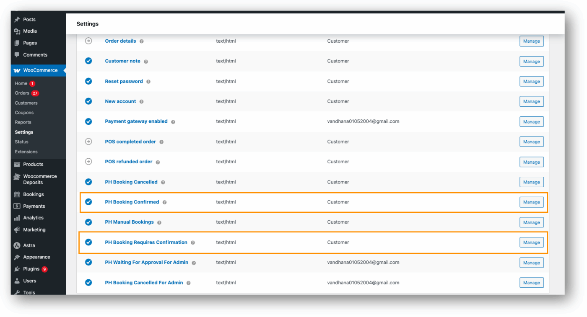Manage the PH Booking Confirmed email
Image resolution: width=587 pixels, height=317 pixels.
tap(532, 202)
